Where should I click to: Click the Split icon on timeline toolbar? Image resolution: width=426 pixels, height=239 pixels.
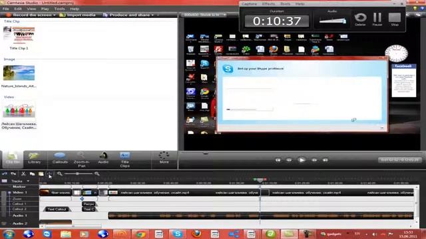coord(49,174)
